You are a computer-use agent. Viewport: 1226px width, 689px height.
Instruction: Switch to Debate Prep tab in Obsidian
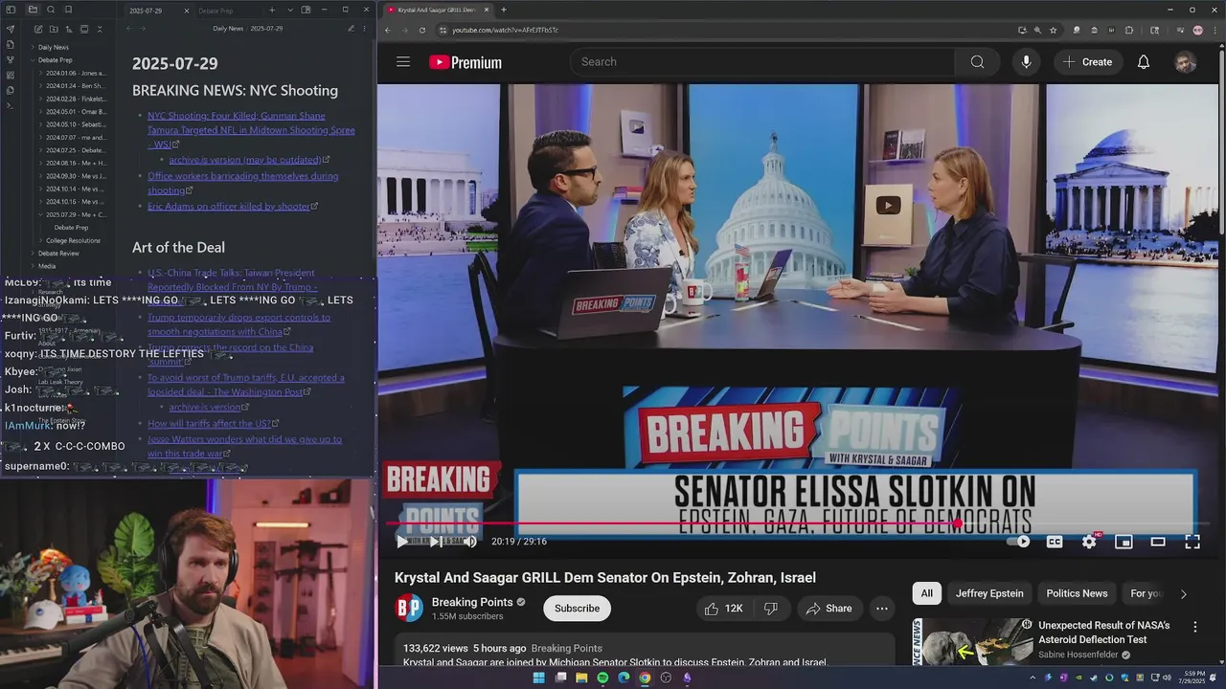tap(216, 11)
